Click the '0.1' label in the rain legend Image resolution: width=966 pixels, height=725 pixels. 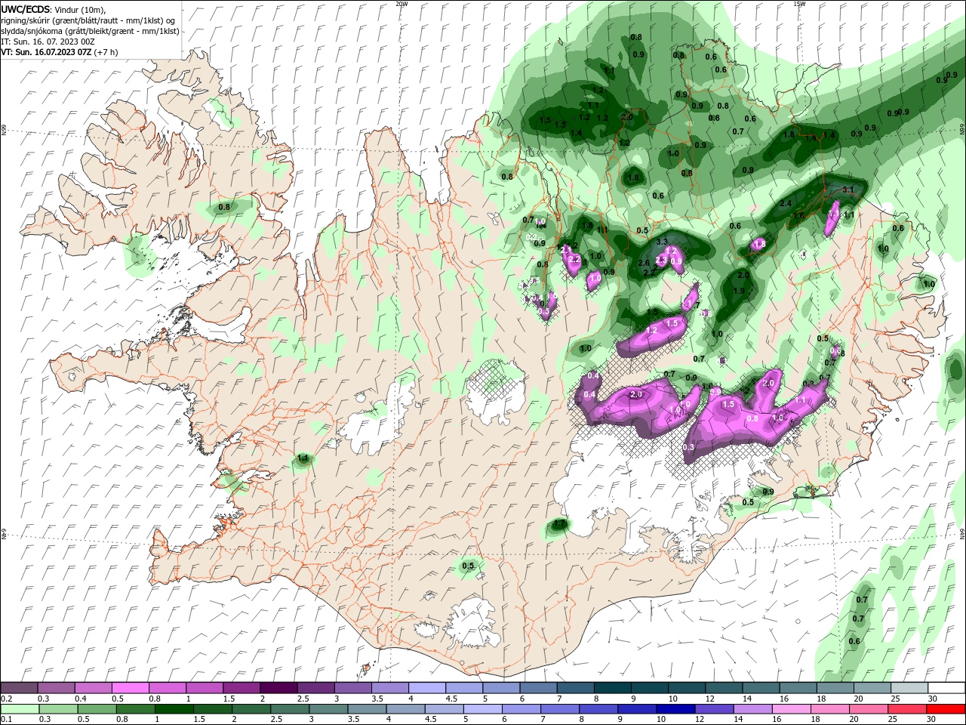point(6,720)
